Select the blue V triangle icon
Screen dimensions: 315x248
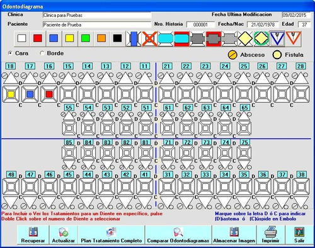[x=277, y=38]
